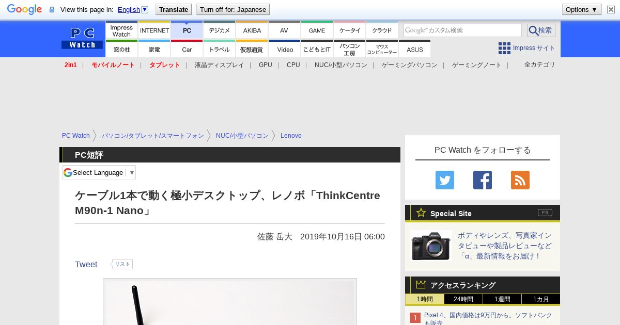Click the 2in1 category link

coord(71,65)
